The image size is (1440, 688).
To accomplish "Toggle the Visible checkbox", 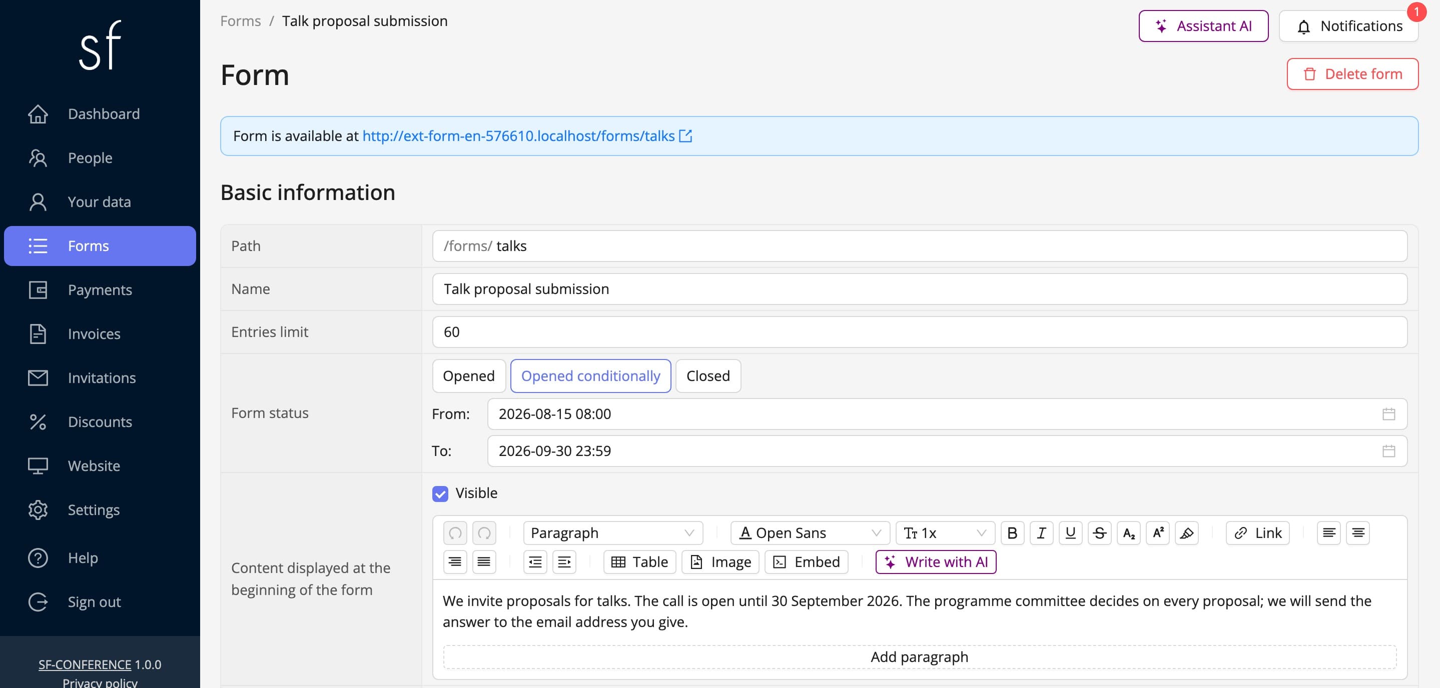I will pos(440,493).
